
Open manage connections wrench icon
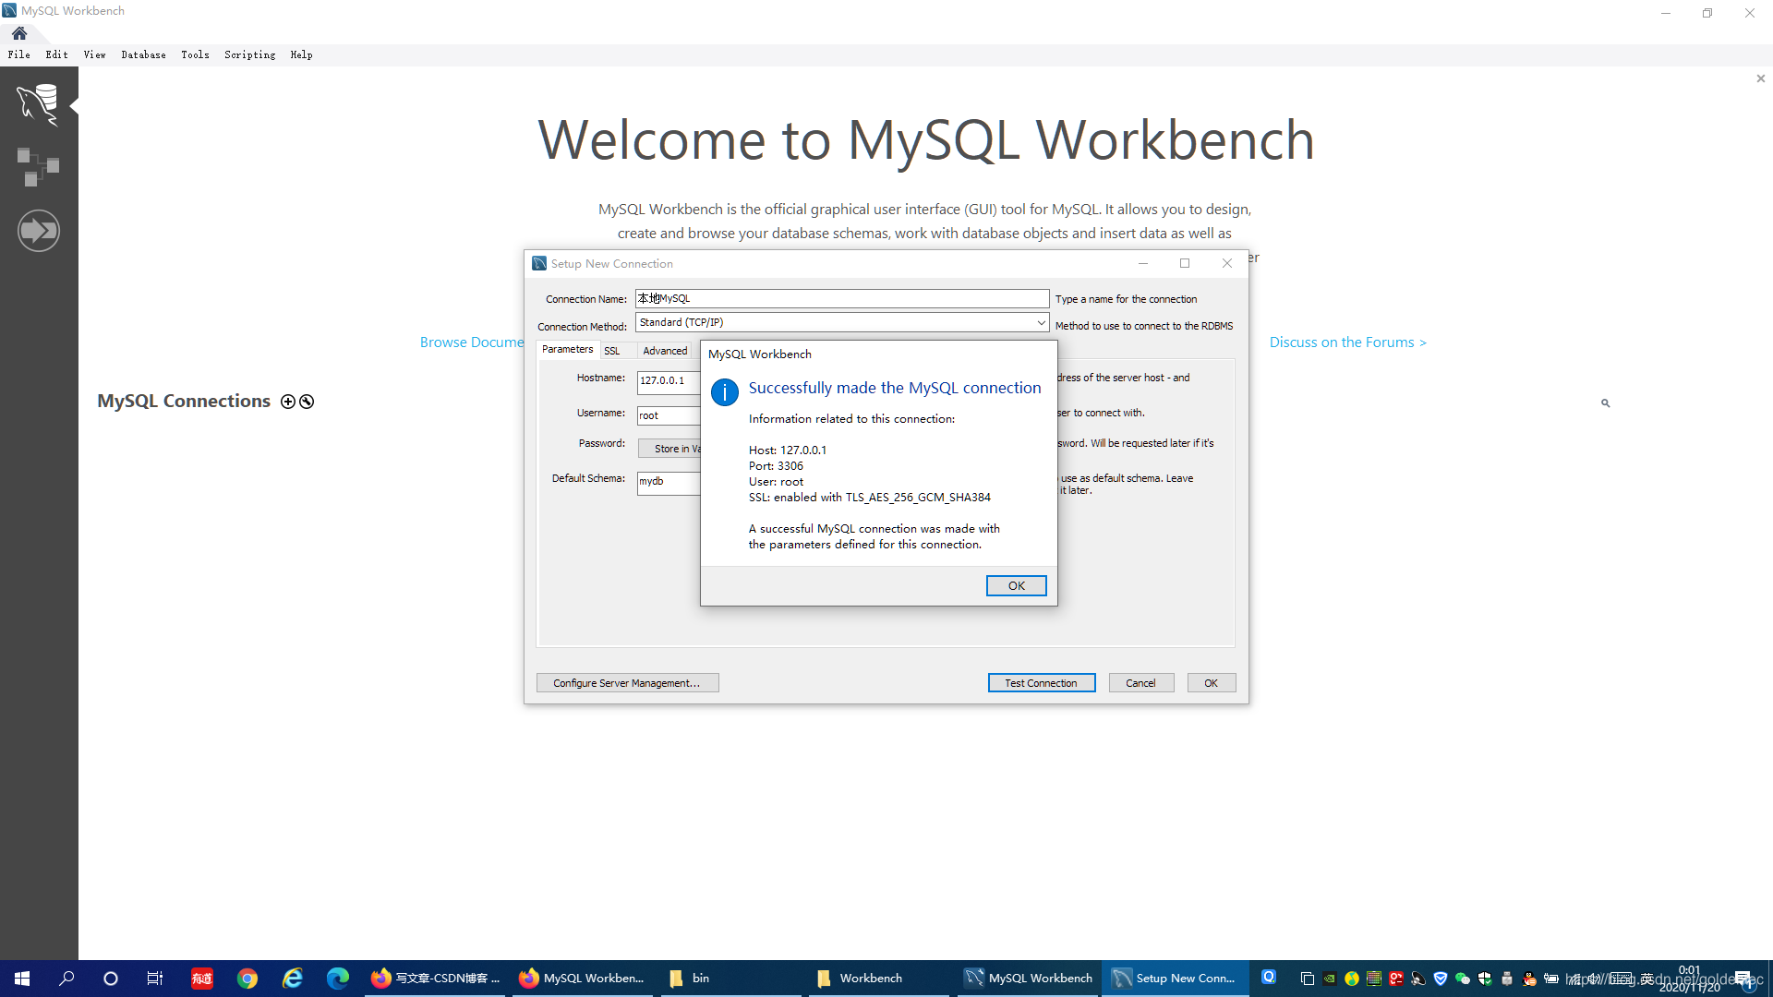307,402
